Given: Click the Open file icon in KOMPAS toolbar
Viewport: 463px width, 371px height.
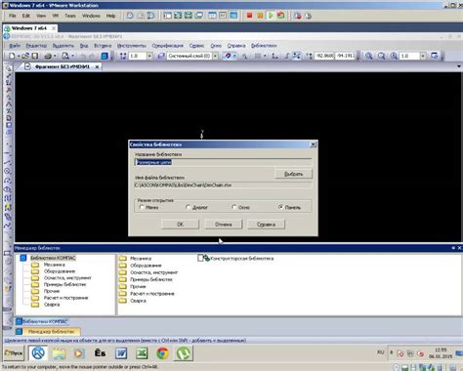Looking at the screenshot, I should (25, 56).
